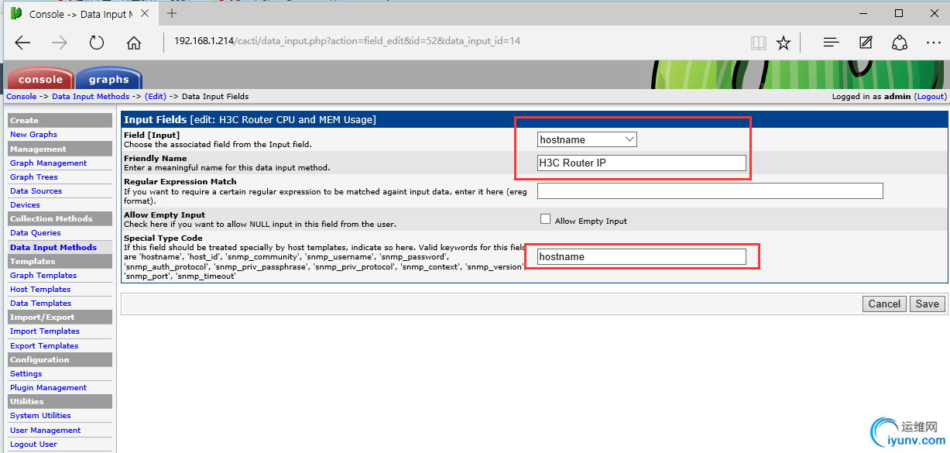Open Data Input Methods breadcrumb link

(x=91, y=96)
